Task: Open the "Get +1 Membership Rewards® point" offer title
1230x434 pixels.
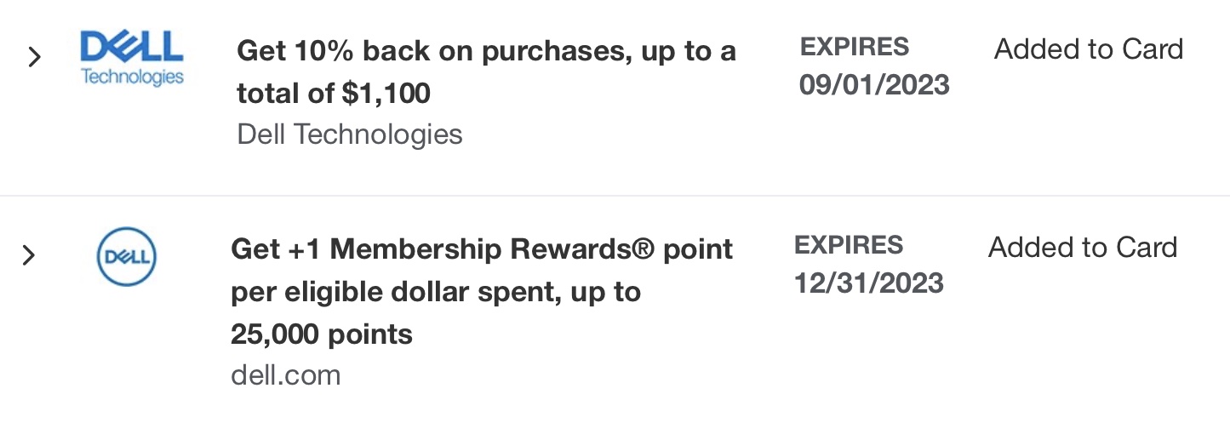Action: (481, 249)
